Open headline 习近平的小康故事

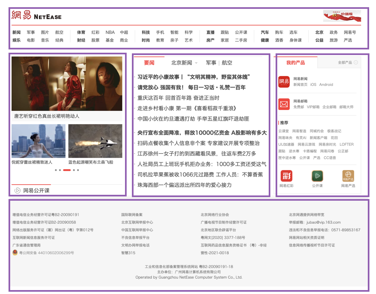[x=194, y=77]
